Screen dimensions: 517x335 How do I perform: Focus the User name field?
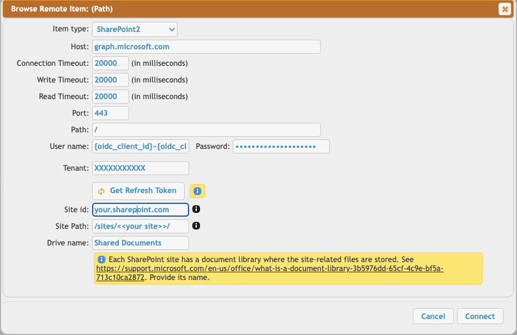(141, 146)
